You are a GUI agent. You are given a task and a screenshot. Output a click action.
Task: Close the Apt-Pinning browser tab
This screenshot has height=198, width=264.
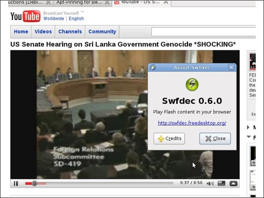pyautogui.click(x=107, y=2)
